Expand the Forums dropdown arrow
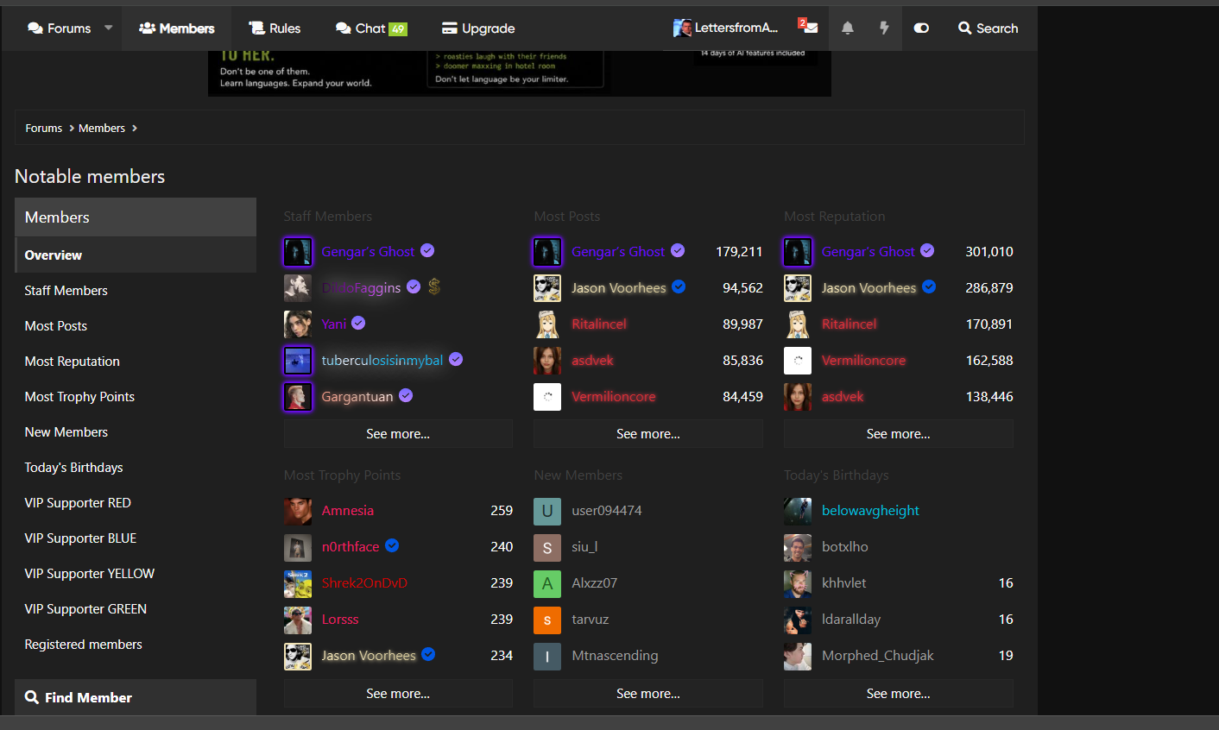The height and width of the screenshot is (730, 1219). point(108,28)
